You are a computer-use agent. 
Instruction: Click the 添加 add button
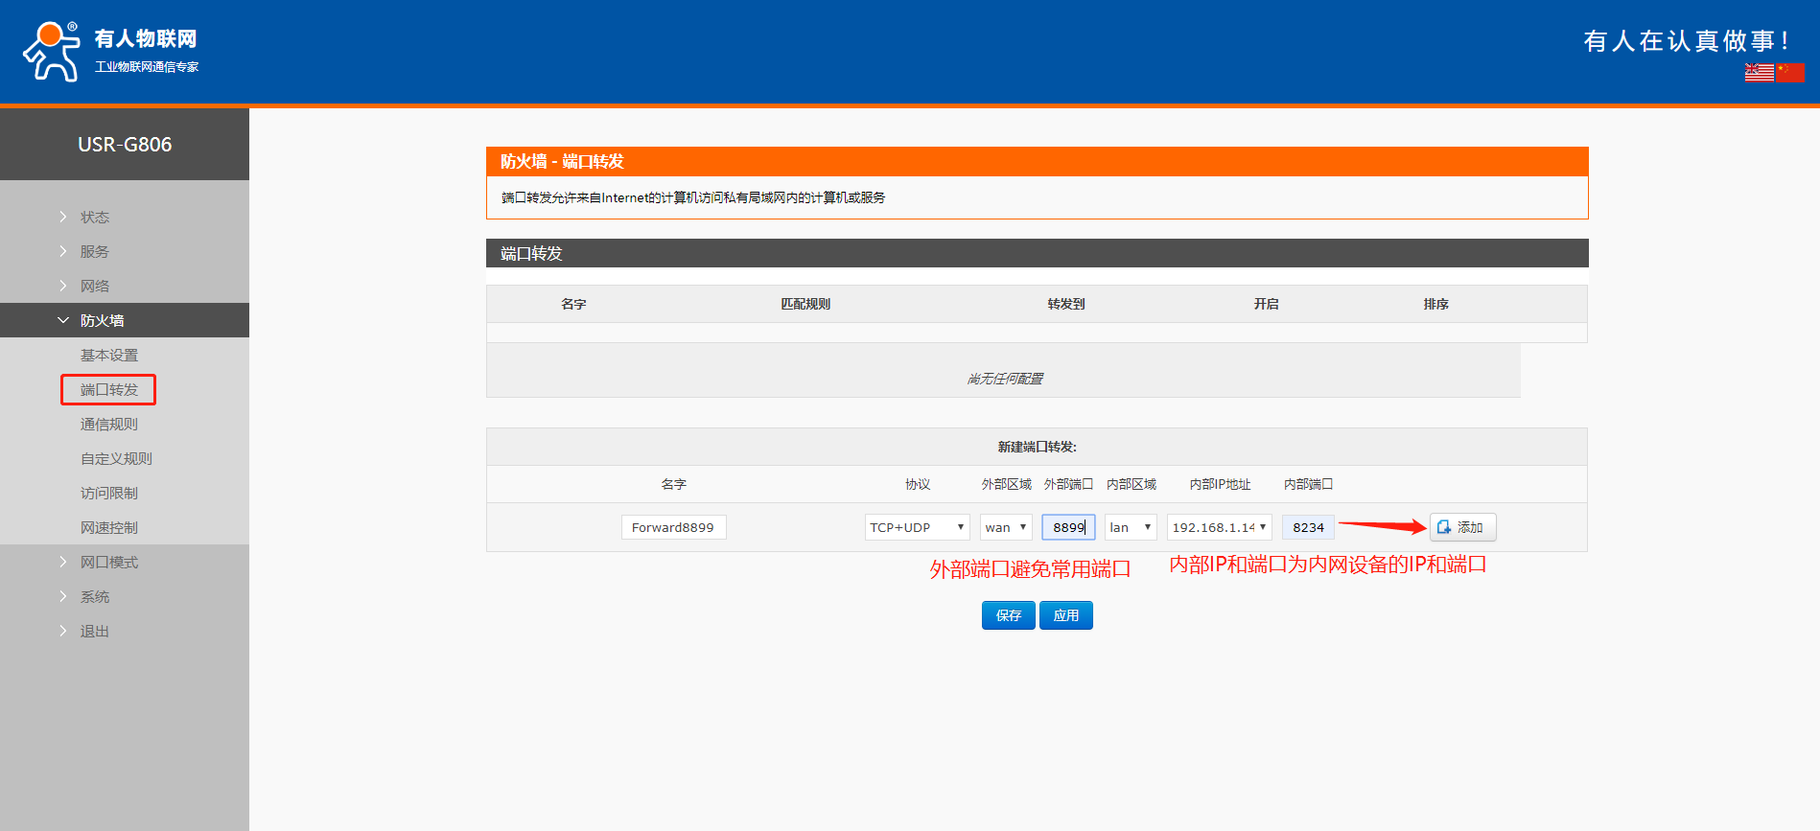click(1461, 527)
